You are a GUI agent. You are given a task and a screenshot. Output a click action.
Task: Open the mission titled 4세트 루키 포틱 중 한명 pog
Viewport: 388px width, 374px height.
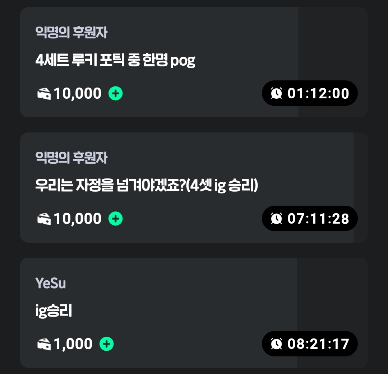point(115,61)
